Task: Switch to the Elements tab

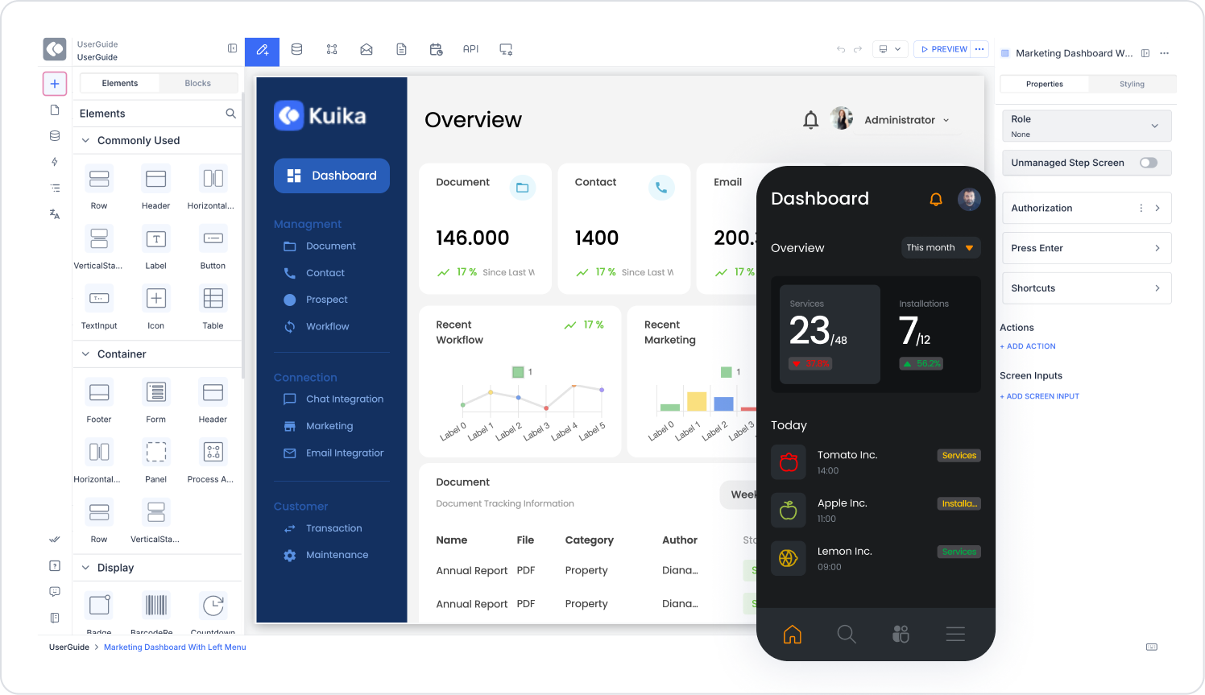Action: pos(120,83)
